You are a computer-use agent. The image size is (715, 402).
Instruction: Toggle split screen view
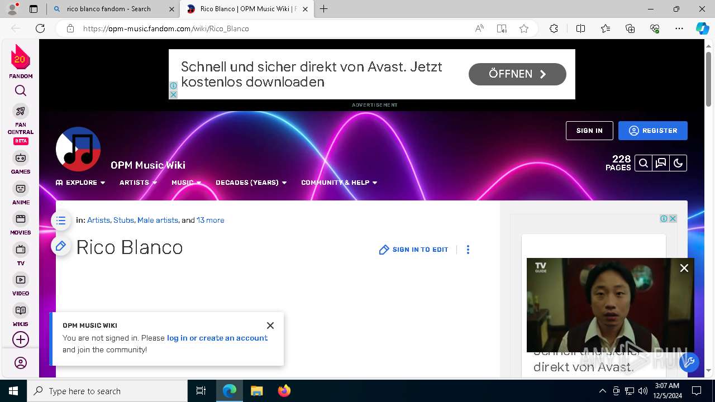click(580, 28)
